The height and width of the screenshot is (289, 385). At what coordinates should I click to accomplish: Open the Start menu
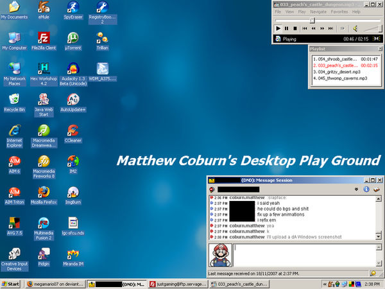(x=10, y=285)
